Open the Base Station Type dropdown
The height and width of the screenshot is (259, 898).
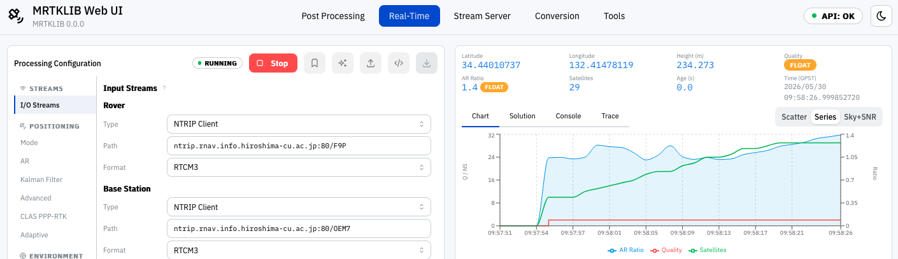[299, 207]
